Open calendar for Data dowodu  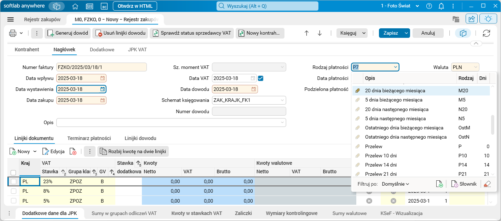click(254, 89)
